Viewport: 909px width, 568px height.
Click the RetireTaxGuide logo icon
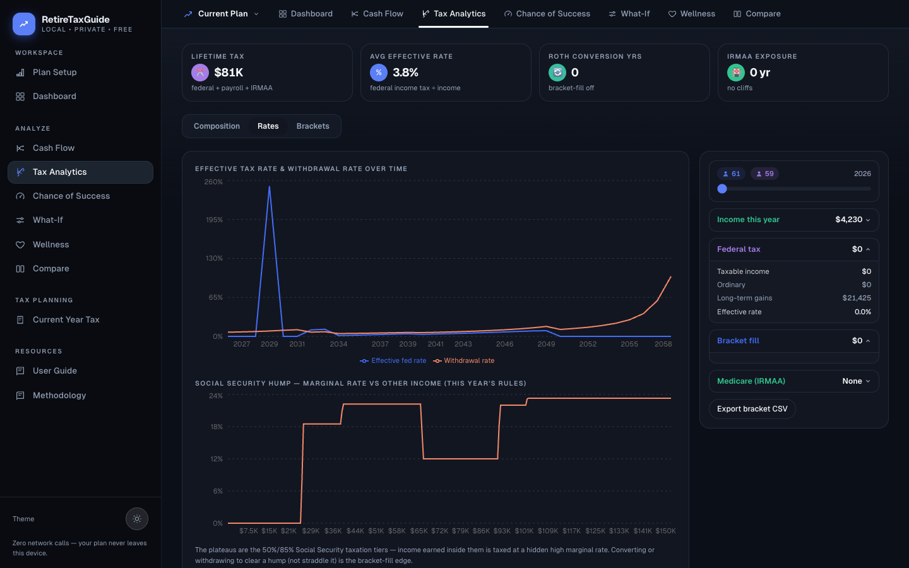pyautogui.click(x=24, y=24)
